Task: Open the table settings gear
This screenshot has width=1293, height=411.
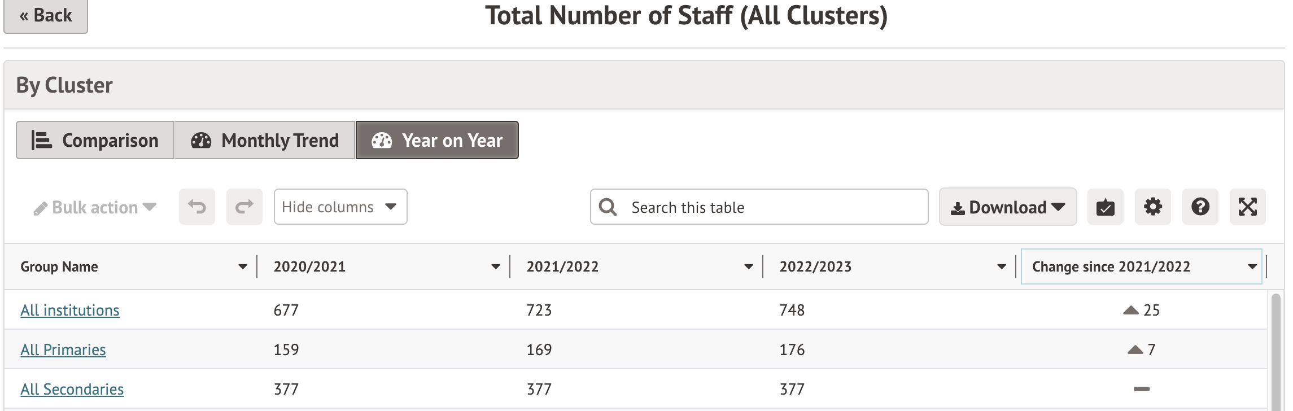Action: 1152,207
